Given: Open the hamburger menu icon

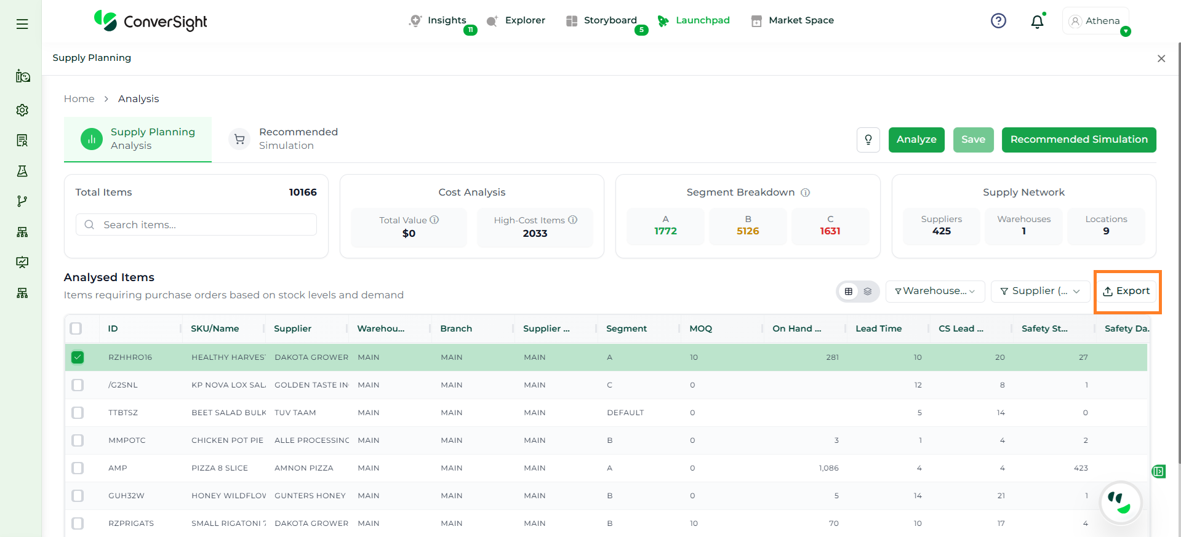Looking at the screenshot, I should click(x=22, y=24).
